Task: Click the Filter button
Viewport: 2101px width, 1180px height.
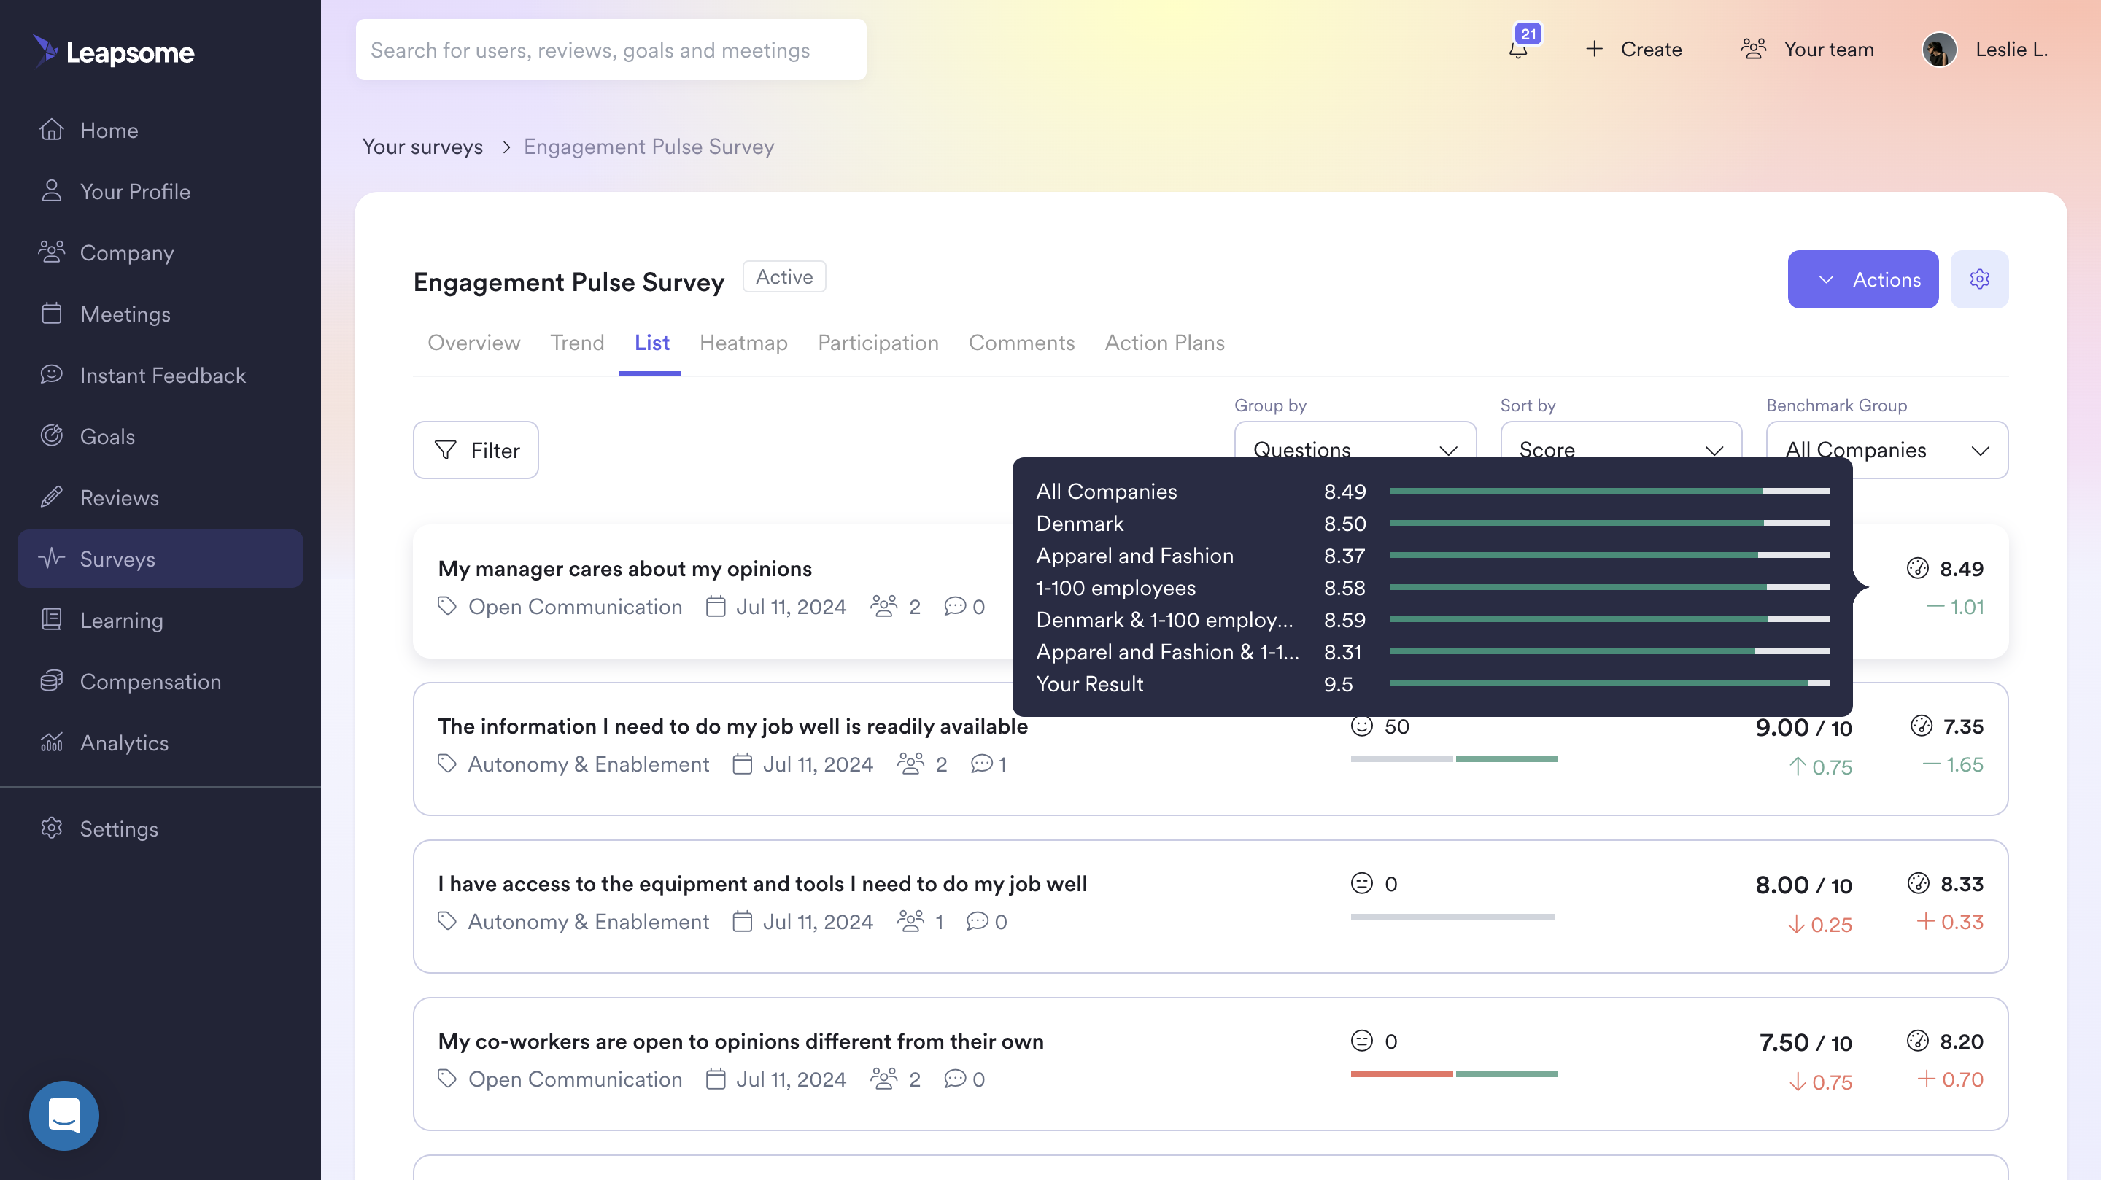Action: point(476,449)
